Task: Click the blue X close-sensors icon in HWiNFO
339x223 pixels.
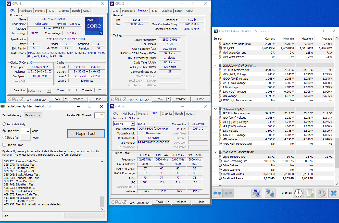Action: (333, 193)
